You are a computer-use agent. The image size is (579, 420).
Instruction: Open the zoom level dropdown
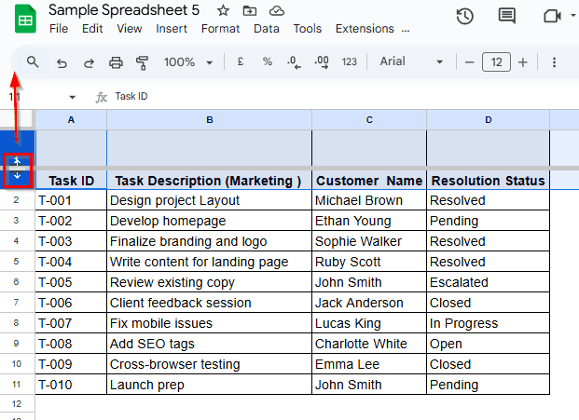pyautogui.click(x=189, y=62)
